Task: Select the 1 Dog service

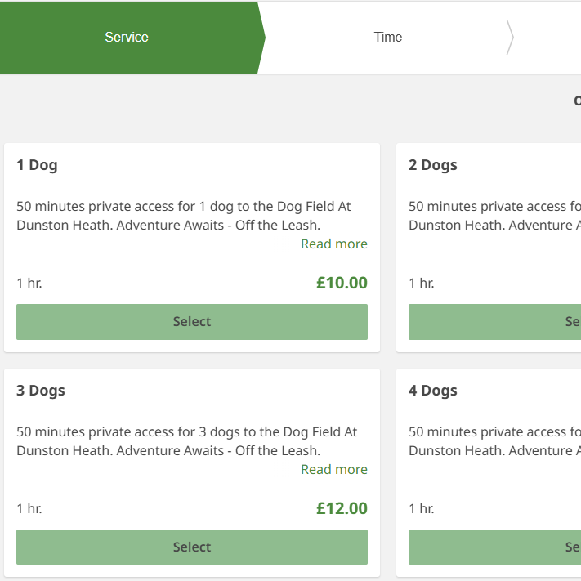Action: (x=192, y=322)
